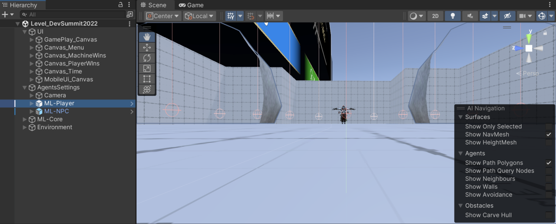Select Canvas_Menu in Hierarchy
This screenshot has height=224, width=556.
(64, 47)
